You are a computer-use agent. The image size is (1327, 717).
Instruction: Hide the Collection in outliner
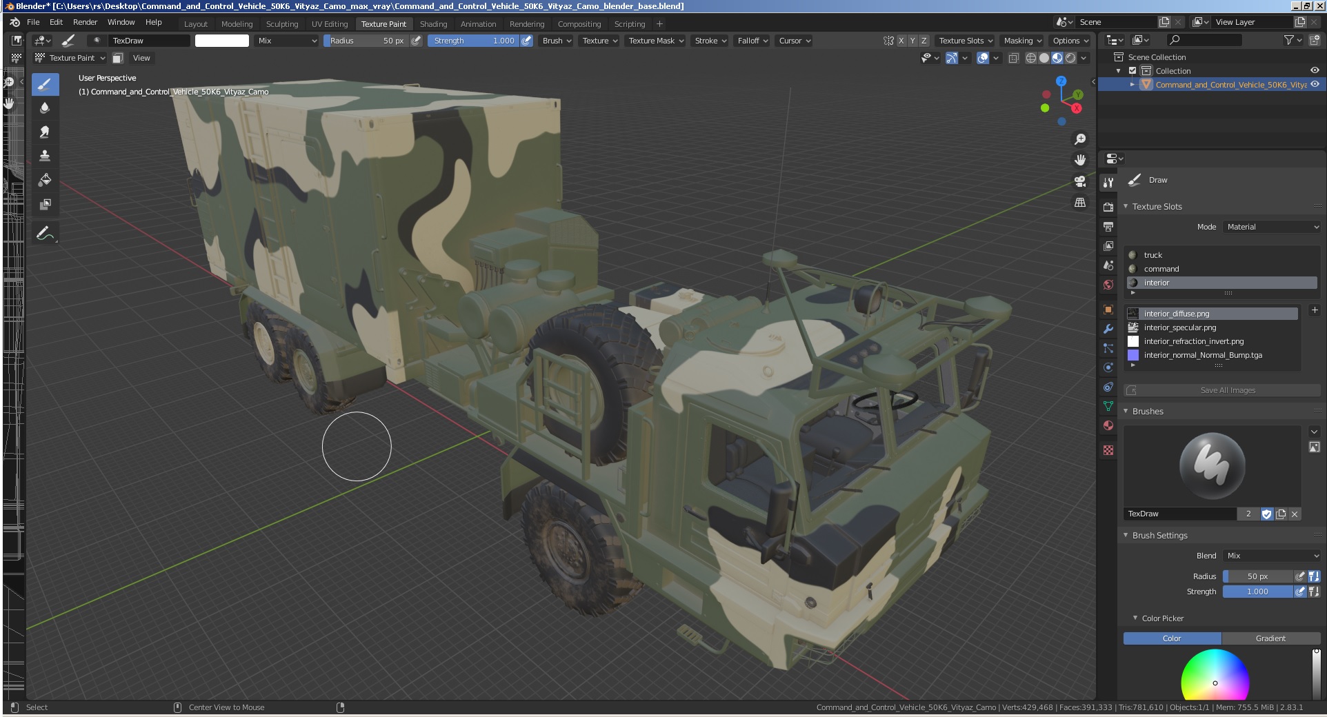(1315, 70)
